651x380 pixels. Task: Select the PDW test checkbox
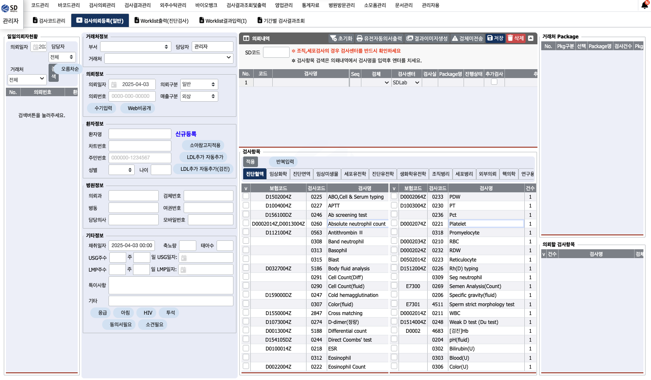[x=394, y=197]
